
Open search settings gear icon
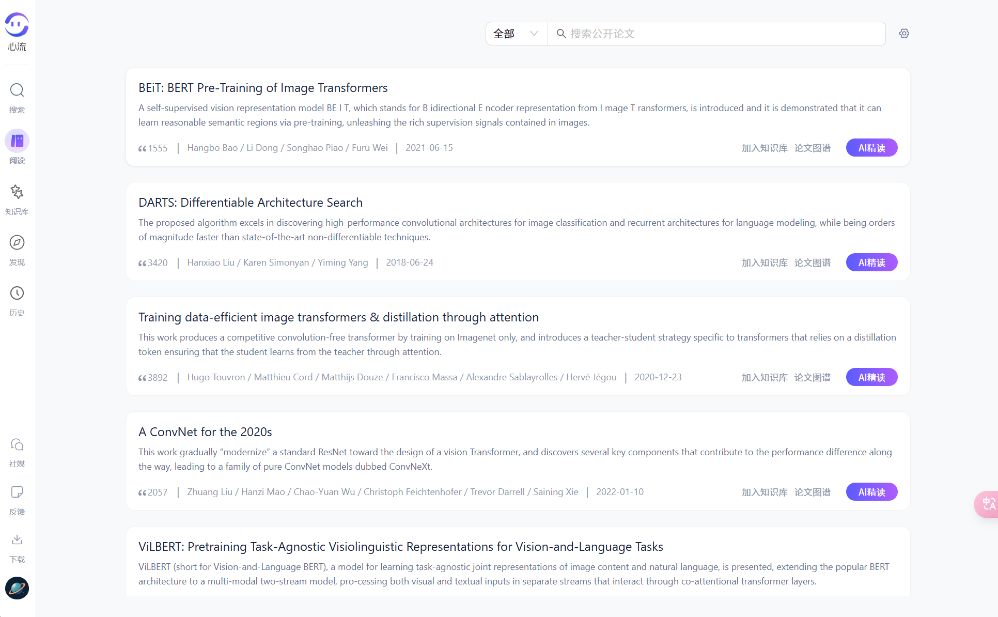tap(904, 34)
